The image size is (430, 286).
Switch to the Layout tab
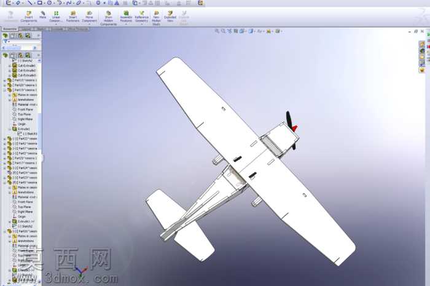(x=26, y=29)
